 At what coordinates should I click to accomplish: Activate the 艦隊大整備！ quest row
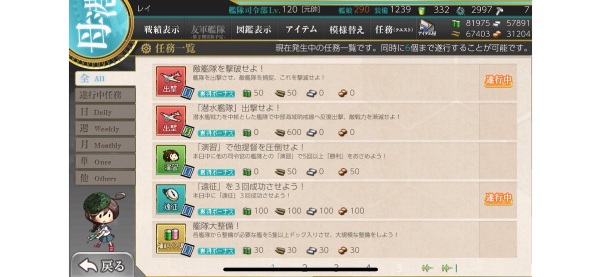pos(334,238)
